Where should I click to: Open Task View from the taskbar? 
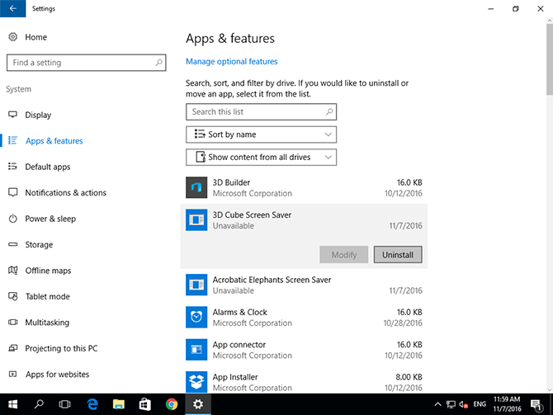coord(65,404)
